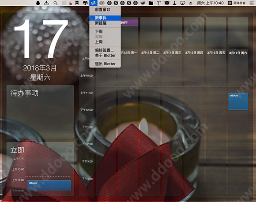Click the 下午3:00 time label
Image resolution: width=256 pixels, height=202 pixels.
87,161
